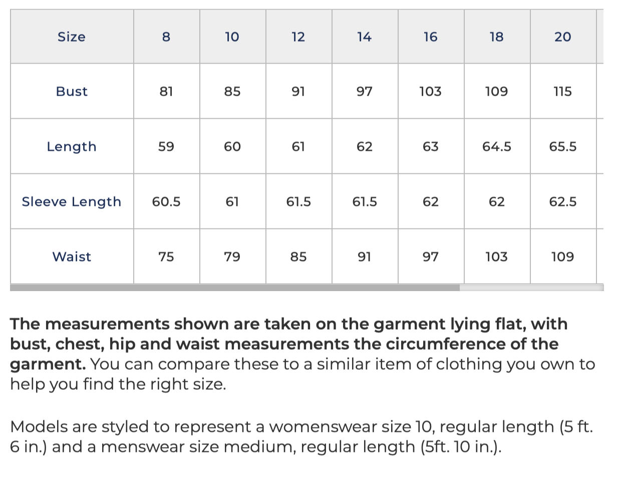Viewport: 617px width, 482px height.
Task: Click the bold garment measurements paragraph
Action: pos(302,354)
